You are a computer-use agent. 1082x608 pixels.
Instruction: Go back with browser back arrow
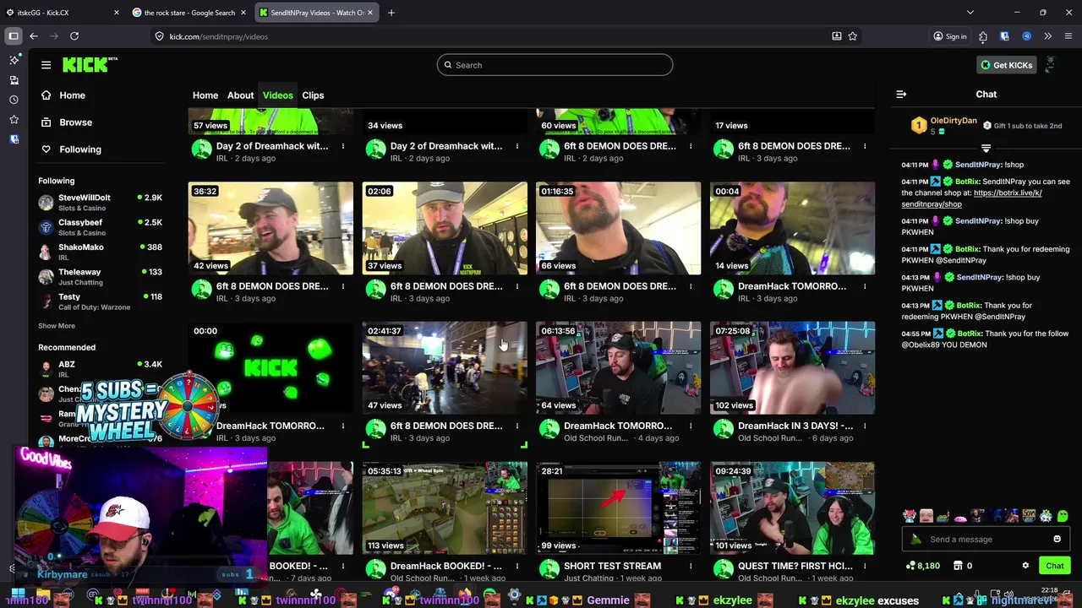(33, 36)
